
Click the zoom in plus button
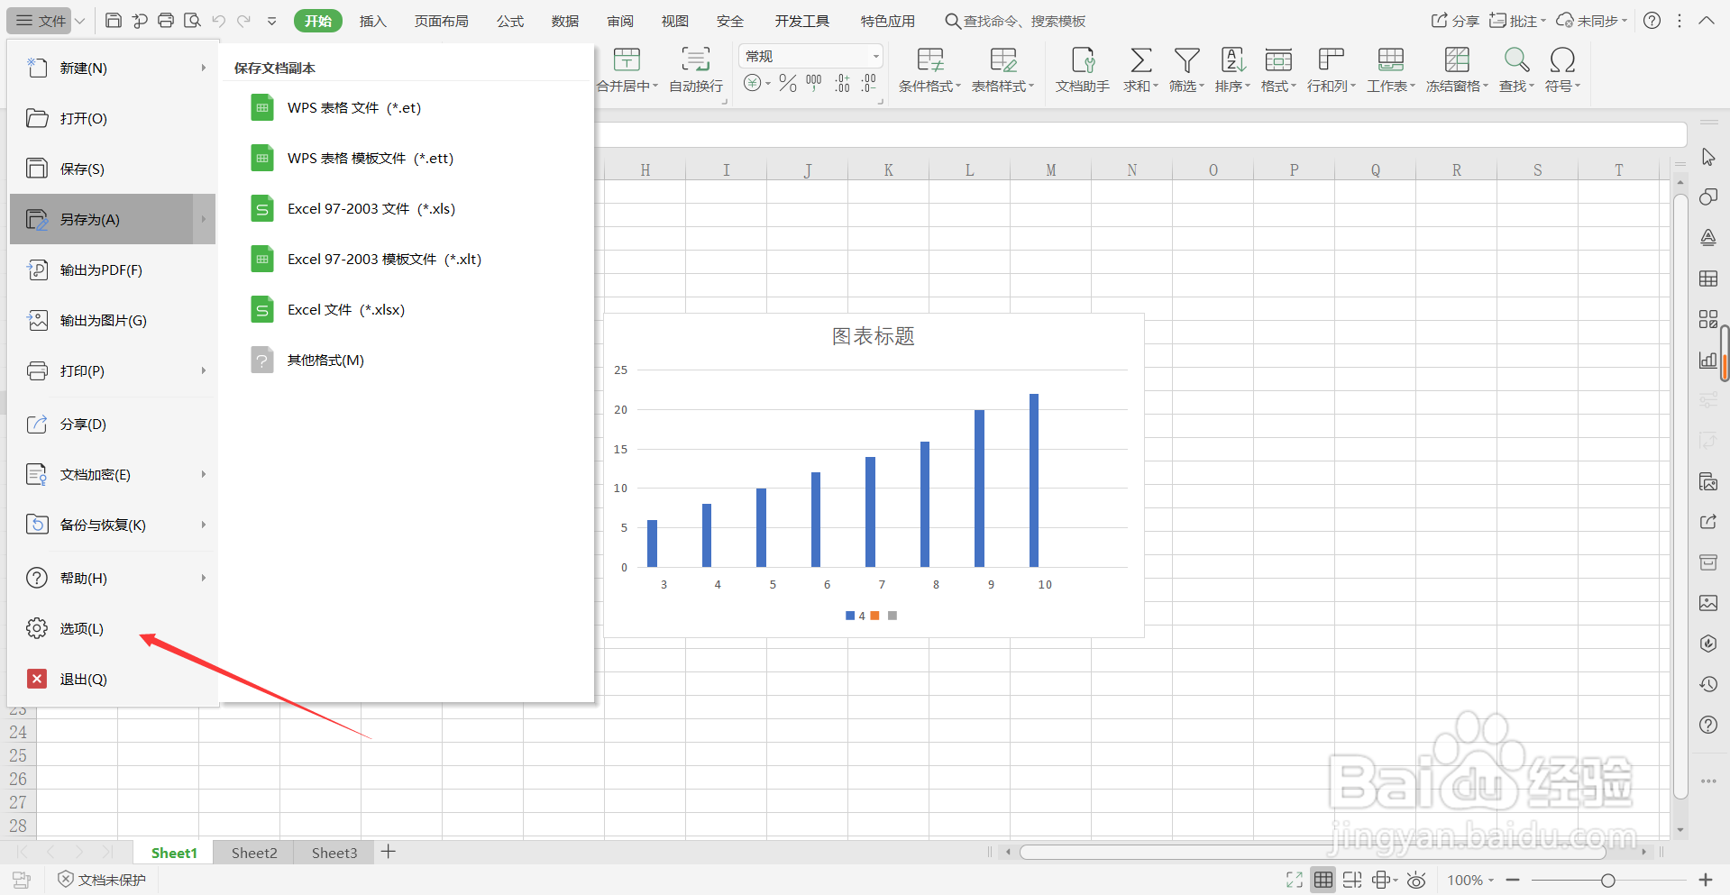point(1705,880)
